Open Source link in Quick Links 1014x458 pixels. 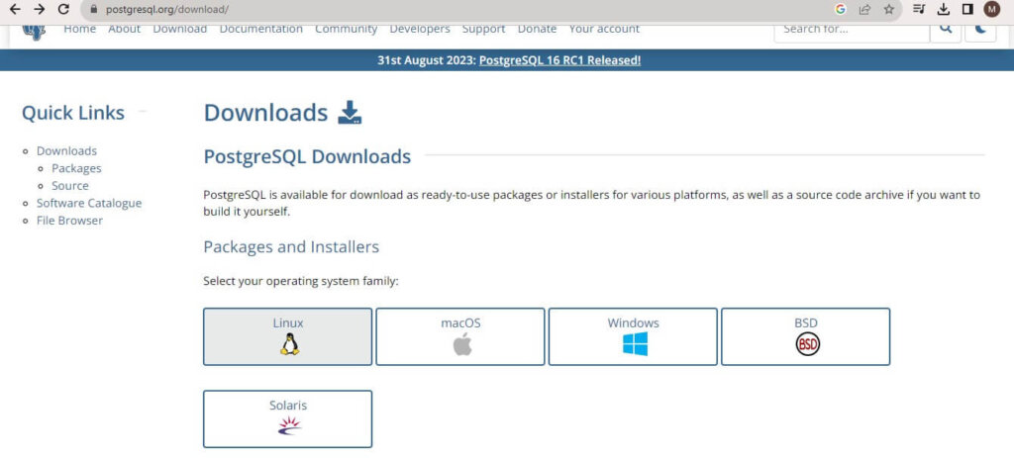click(70, 186)
